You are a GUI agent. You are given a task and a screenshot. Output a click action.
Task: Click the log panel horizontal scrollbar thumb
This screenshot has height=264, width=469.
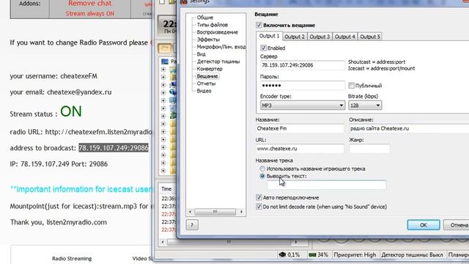click(x=229, y=241)
